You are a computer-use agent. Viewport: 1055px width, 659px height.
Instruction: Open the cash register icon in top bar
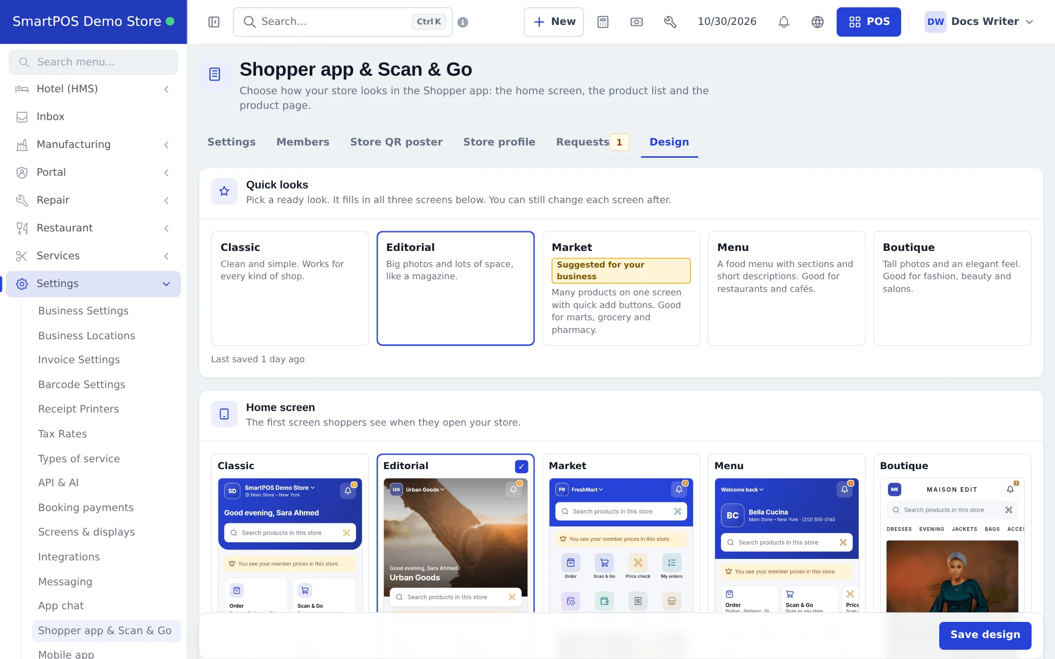[x=636, y=22]
